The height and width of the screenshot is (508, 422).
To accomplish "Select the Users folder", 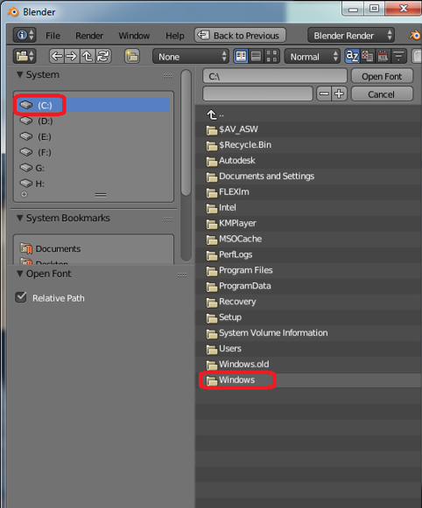I will pyautogui.click(x=308, y=349).
